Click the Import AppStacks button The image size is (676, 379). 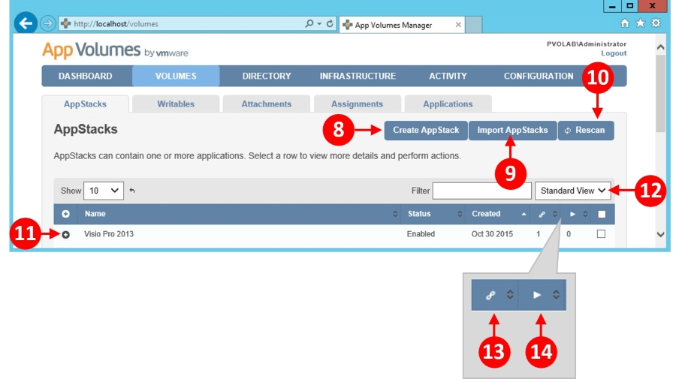(512, 130)
